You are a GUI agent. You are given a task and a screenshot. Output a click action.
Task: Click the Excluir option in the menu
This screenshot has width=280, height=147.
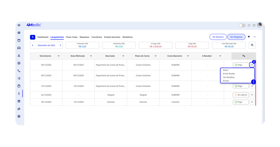coord(226,81)
